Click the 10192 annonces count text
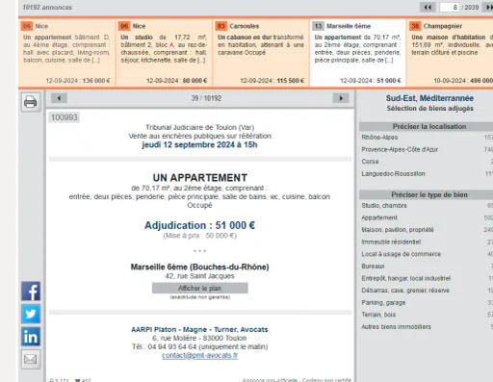The height and width of the screenshot is (382, 493). (x=47, y=7)
